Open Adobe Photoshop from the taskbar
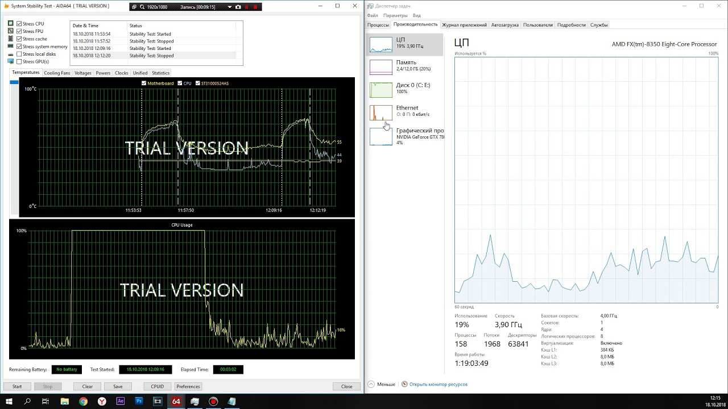The image size is (728, 409). [139, 401]
